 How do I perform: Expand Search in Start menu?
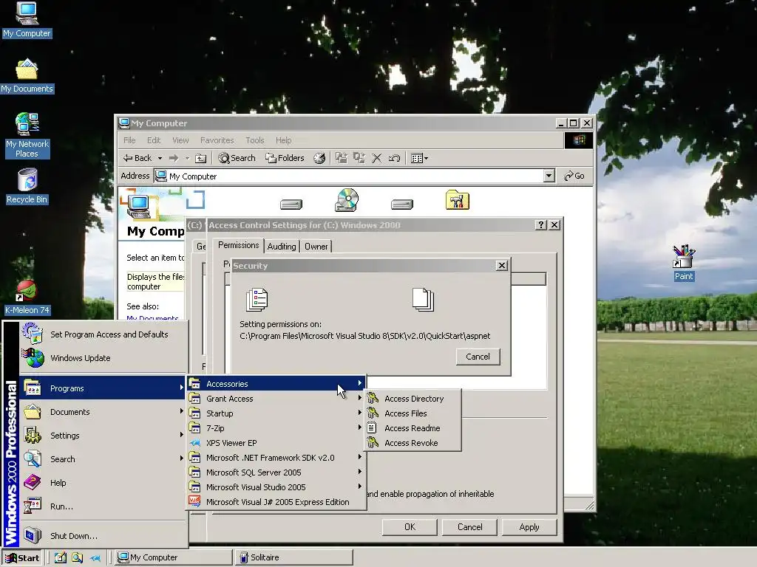103,459
